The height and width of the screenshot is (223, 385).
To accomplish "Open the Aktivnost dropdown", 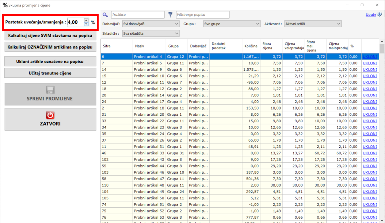I will 313,24.
